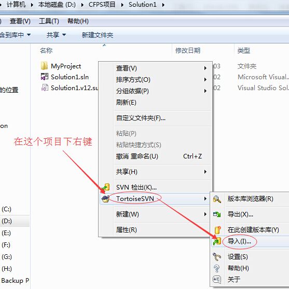
Task: Sort by the 名称 column header
Action: tap(46, 51)
